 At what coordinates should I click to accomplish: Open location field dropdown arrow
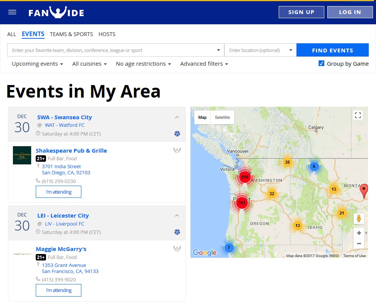(x=290, y=50)
